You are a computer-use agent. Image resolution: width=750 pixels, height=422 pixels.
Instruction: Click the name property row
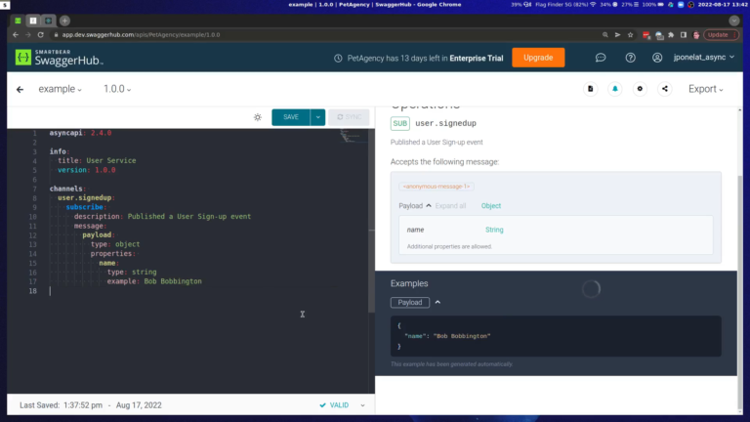tap(556, 230)
